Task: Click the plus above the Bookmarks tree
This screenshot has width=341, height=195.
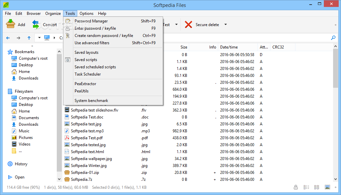Action: tap(32, 46)
